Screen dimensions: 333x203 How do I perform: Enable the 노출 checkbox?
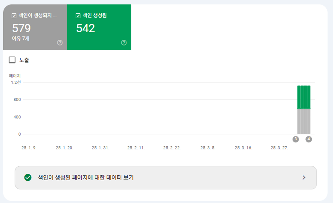(x=12, y=60)
